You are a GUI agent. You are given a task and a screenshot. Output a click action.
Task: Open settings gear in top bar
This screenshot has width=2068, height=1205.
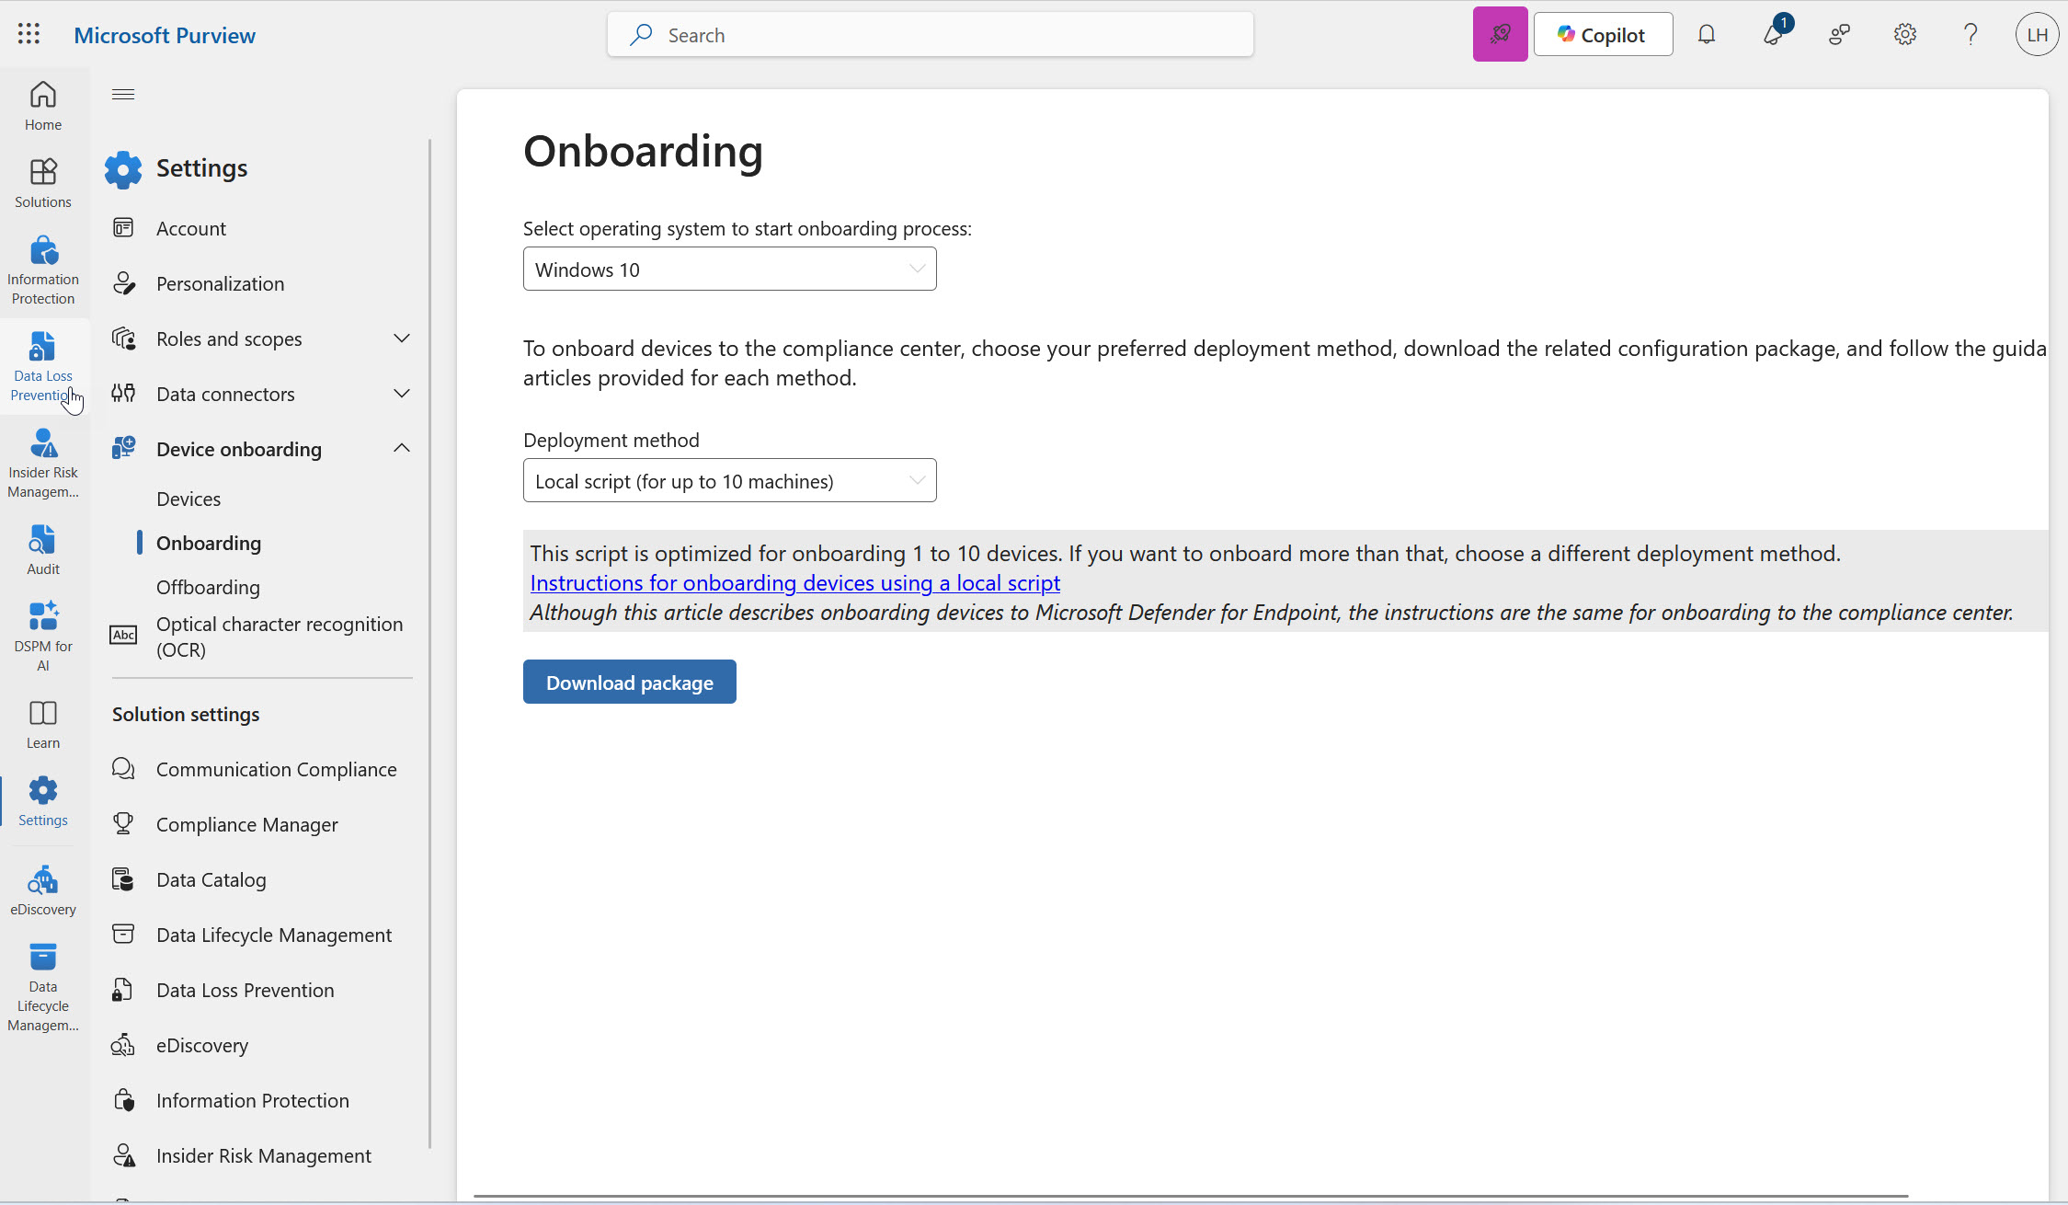pos(1905,34)
